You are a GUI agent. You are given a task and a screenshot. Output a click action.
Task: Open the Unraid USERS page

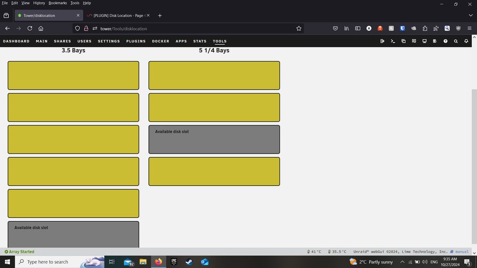84,41
